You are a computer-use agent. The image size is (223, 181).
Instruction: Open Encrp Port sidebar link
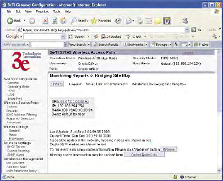coord(14,99)
